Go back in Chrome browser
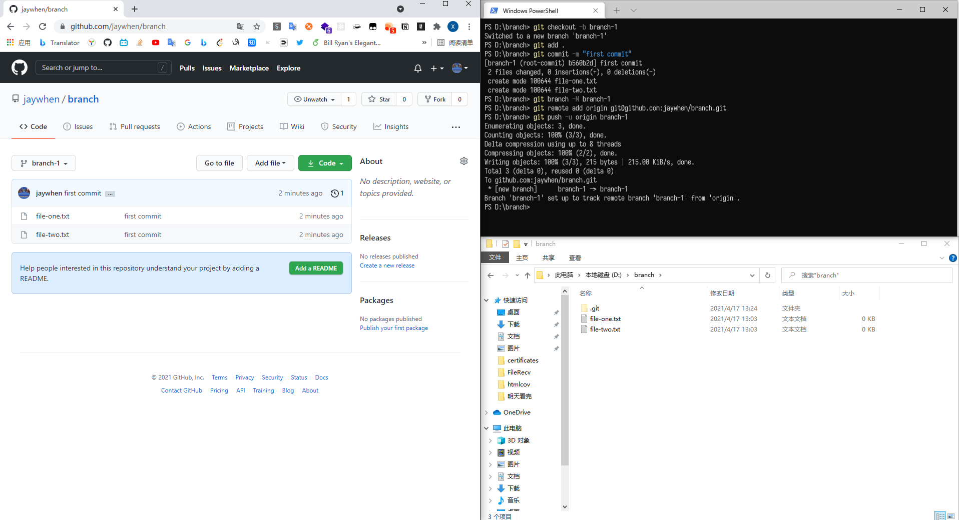959x520 pixels. [x=11, y=26]
